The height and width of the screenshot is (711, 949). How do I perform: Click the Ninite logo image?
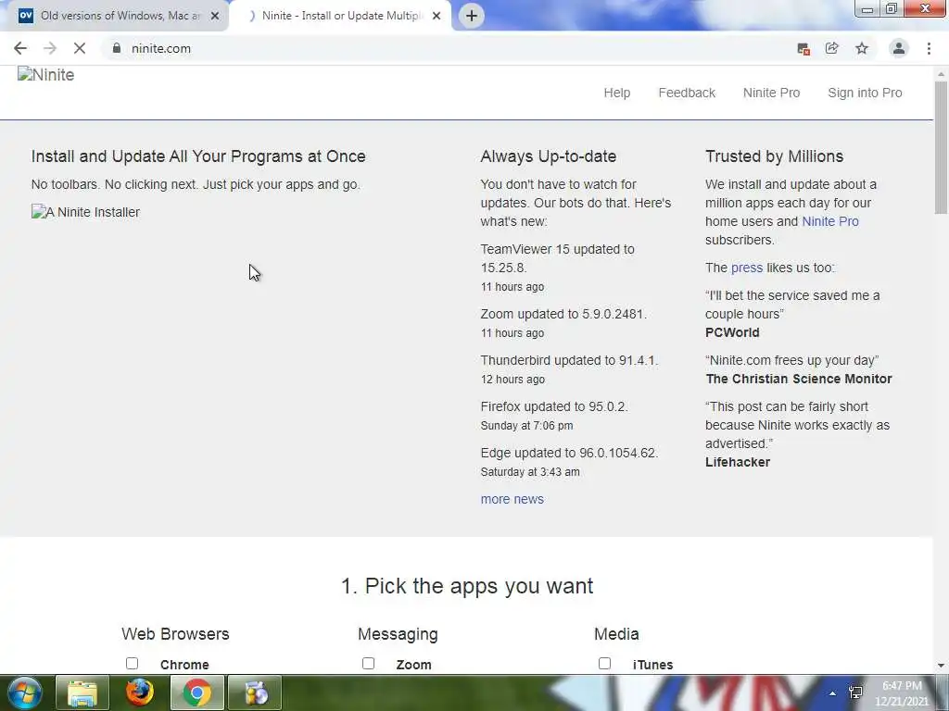click(46, 74)
